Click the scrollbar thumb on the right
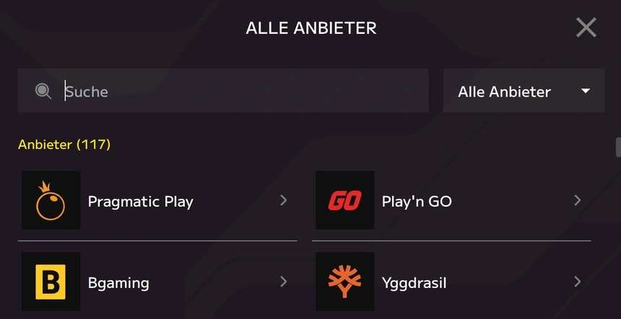This screenshot has height=319, width=621. [617, 147]
